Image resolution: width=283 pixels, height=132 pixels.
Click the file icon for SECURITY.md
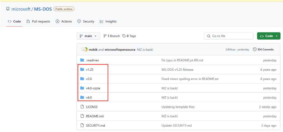(x=82, y=126)
